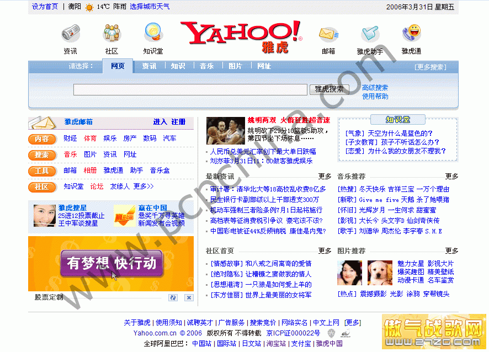Show 更多 for 最新资讯
Screen dimensions: 489x352
(x=325, y=177)
